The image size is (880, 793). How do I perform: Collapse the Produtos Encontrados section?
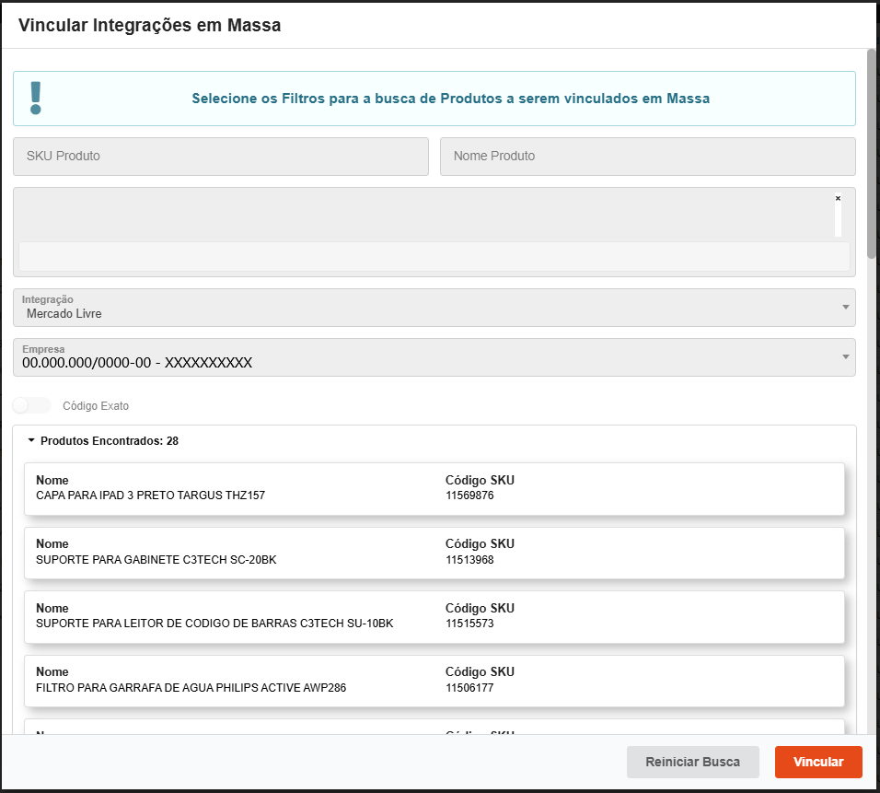pos(31,441)
